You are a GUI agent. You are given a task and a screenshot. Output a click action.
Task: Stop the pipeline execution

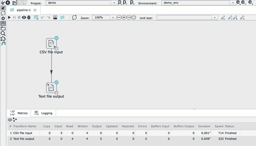tap(19, 17)
